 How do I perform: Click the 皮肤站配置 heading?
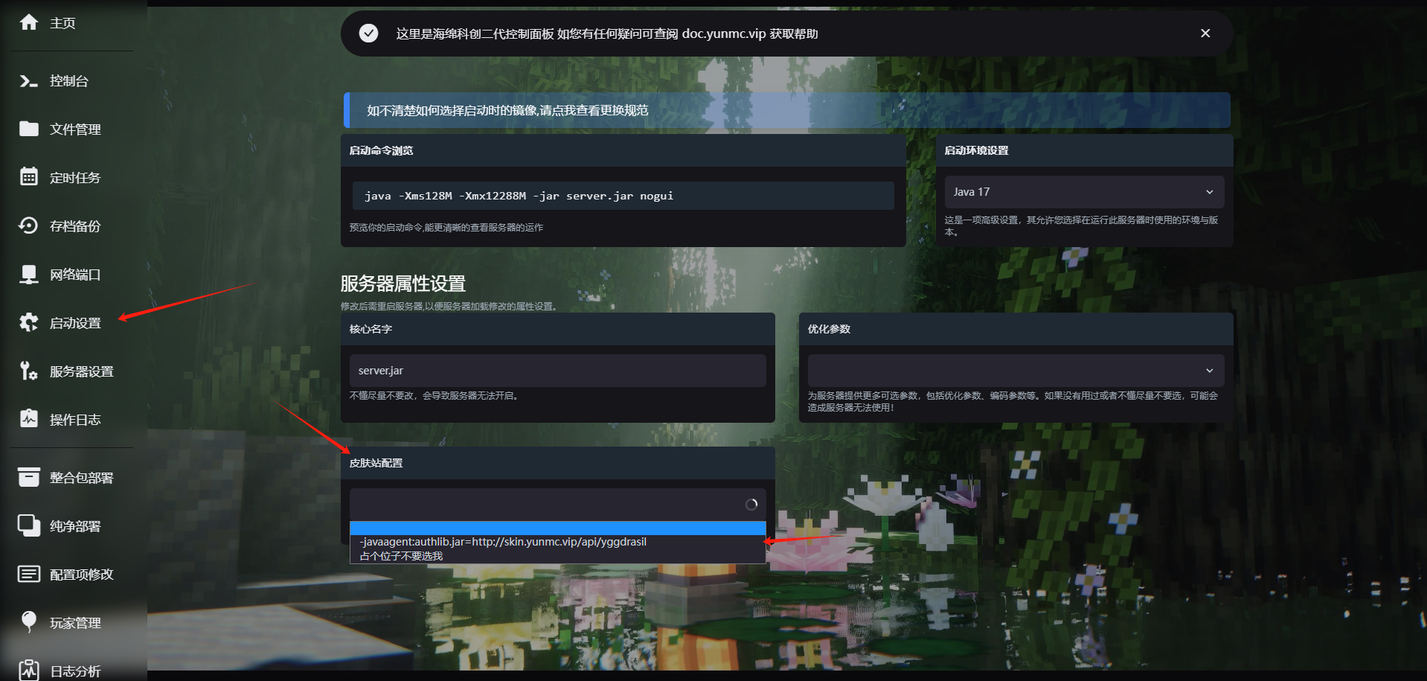(376, 463)
